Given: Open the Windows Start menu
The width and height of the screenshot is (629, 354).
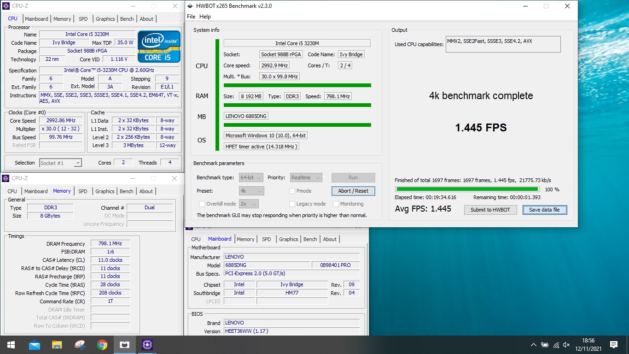Looking at the screenshot, I should 11,345.
